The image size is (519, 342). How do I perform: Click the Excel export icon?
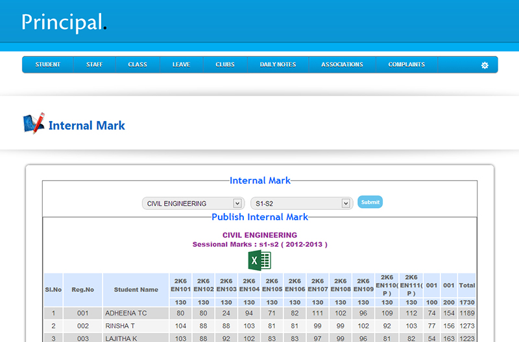(x=259, y=260)
